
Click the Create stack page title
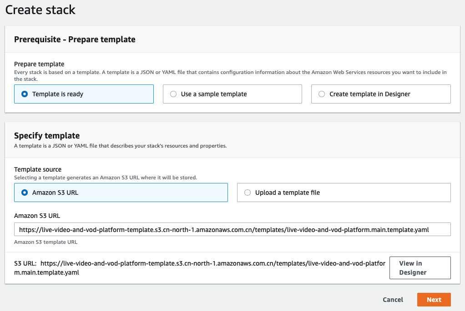coord(40,10)
